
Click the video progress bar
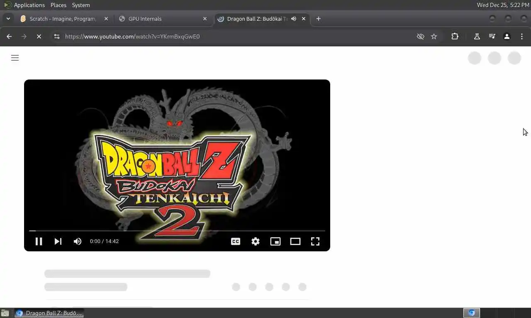[177, 231]
